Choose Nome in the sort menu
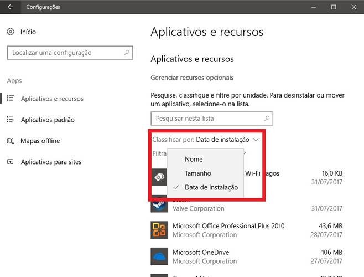Screen dimensions: 364x277 coord(194,160)
